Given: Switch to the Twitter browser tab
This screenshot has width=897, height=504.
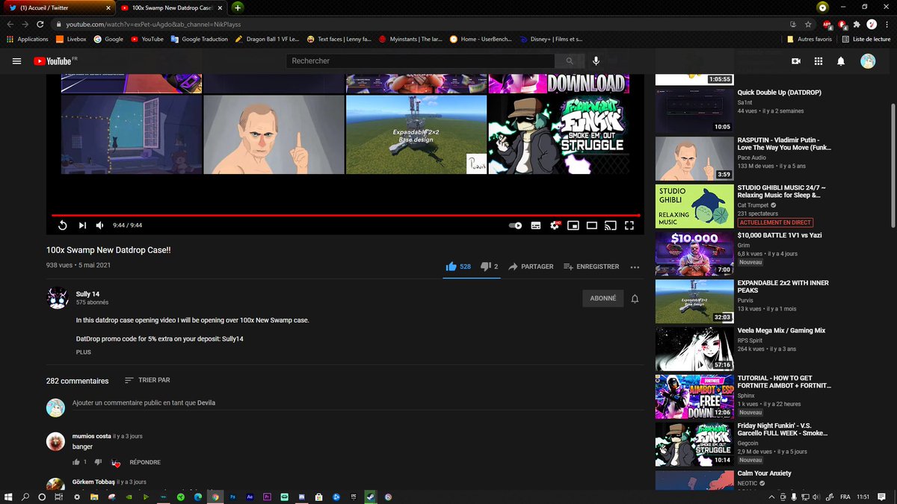Looking at the screenshot, I should 58,7.
